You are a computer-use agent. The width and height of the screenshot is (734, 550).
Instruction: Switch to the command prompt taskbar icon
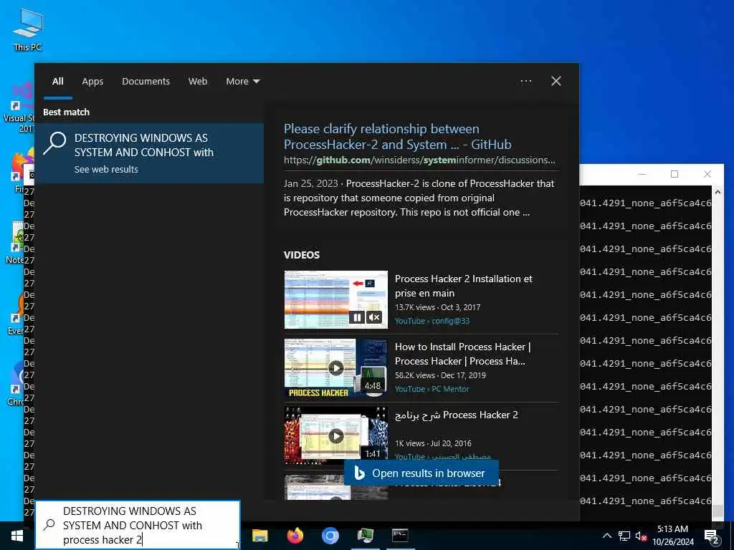click(x=400, y=536)
